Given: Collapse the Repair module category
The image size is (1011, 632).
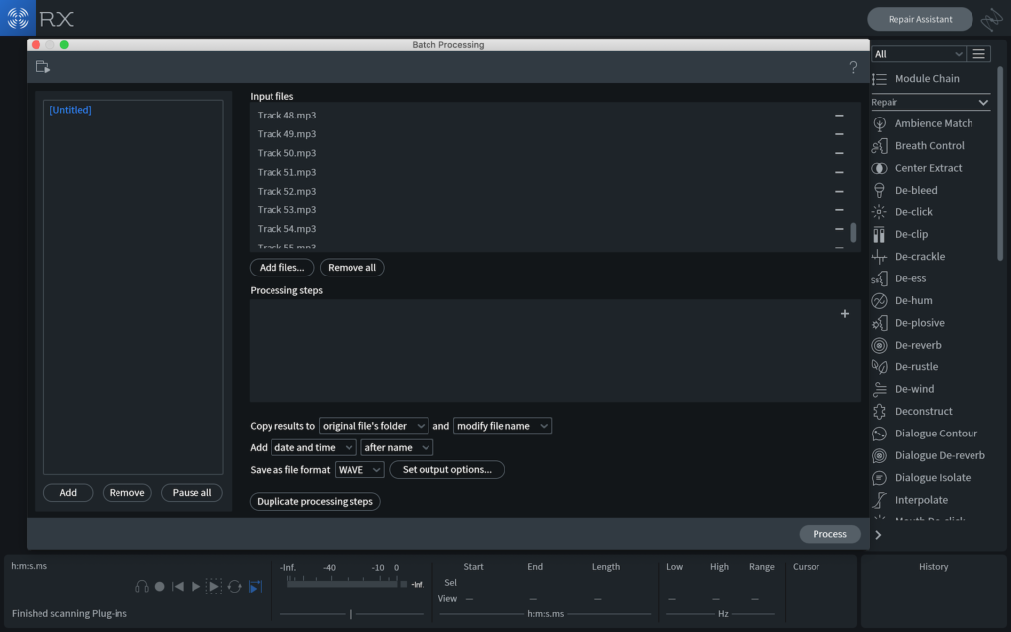Looking at the screenshot, I should [x=983, y=103].
